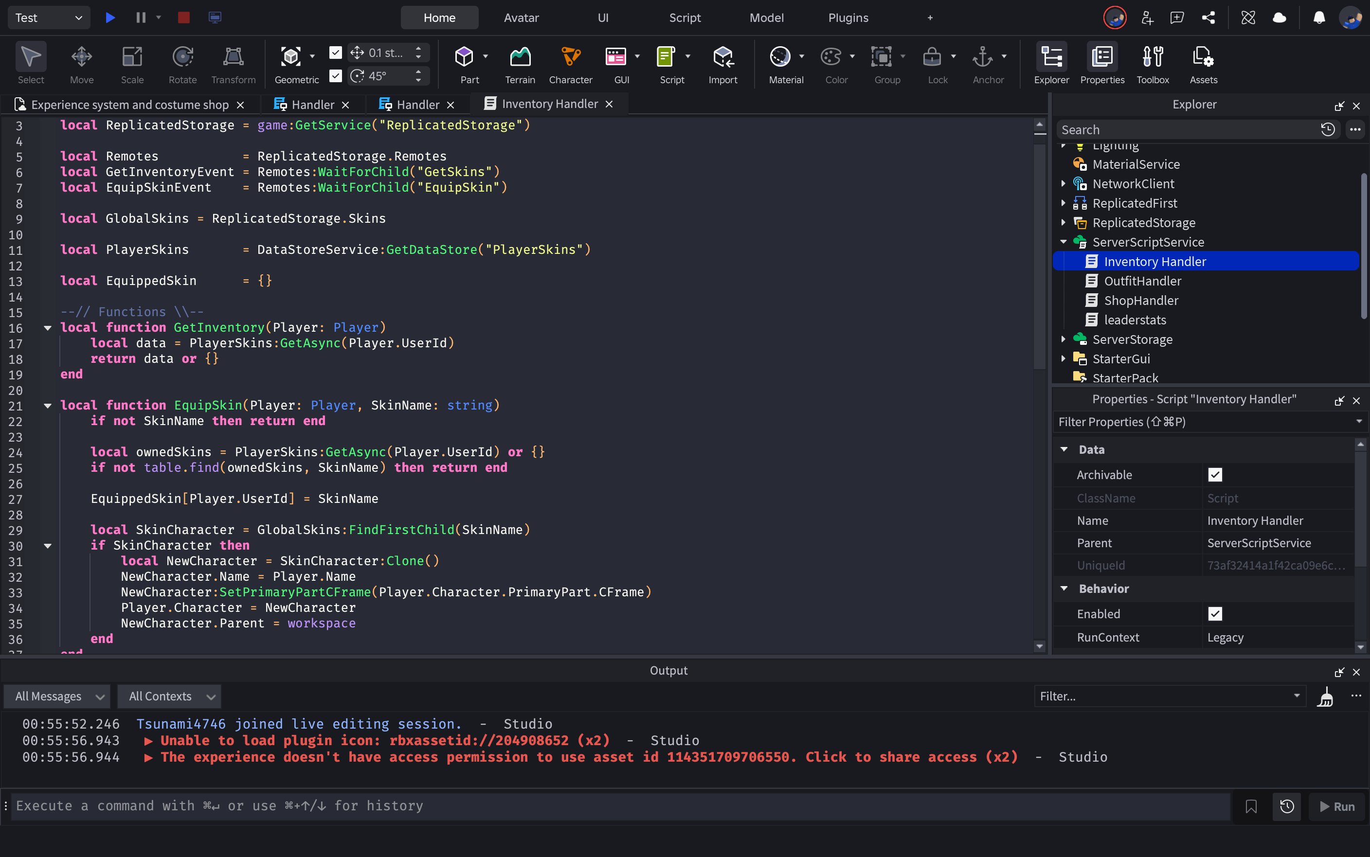Click the GUI toolbar icon

coord(615,56)
